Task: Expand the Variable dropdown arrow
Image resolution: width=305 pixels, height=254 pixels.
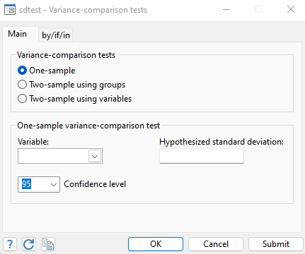Action: click(x=95, y=156)
